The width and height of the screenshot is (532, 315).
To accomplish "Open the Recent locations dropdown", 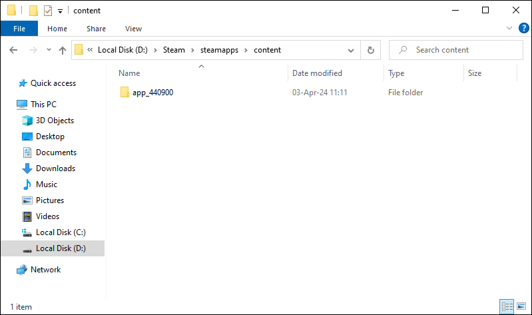I will click(49, 50).
